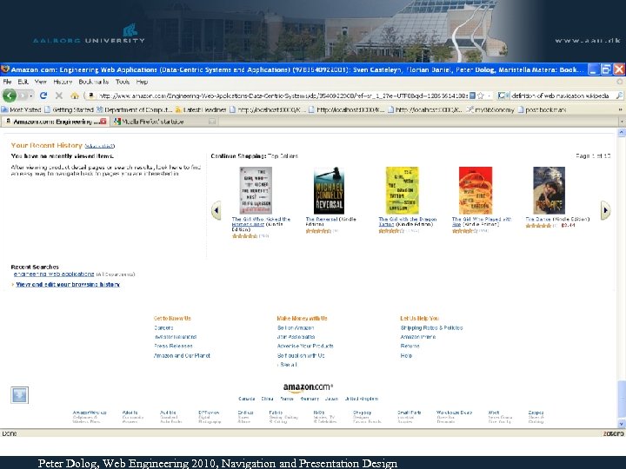Go to the Home page icon

click(x=74, y=96)
